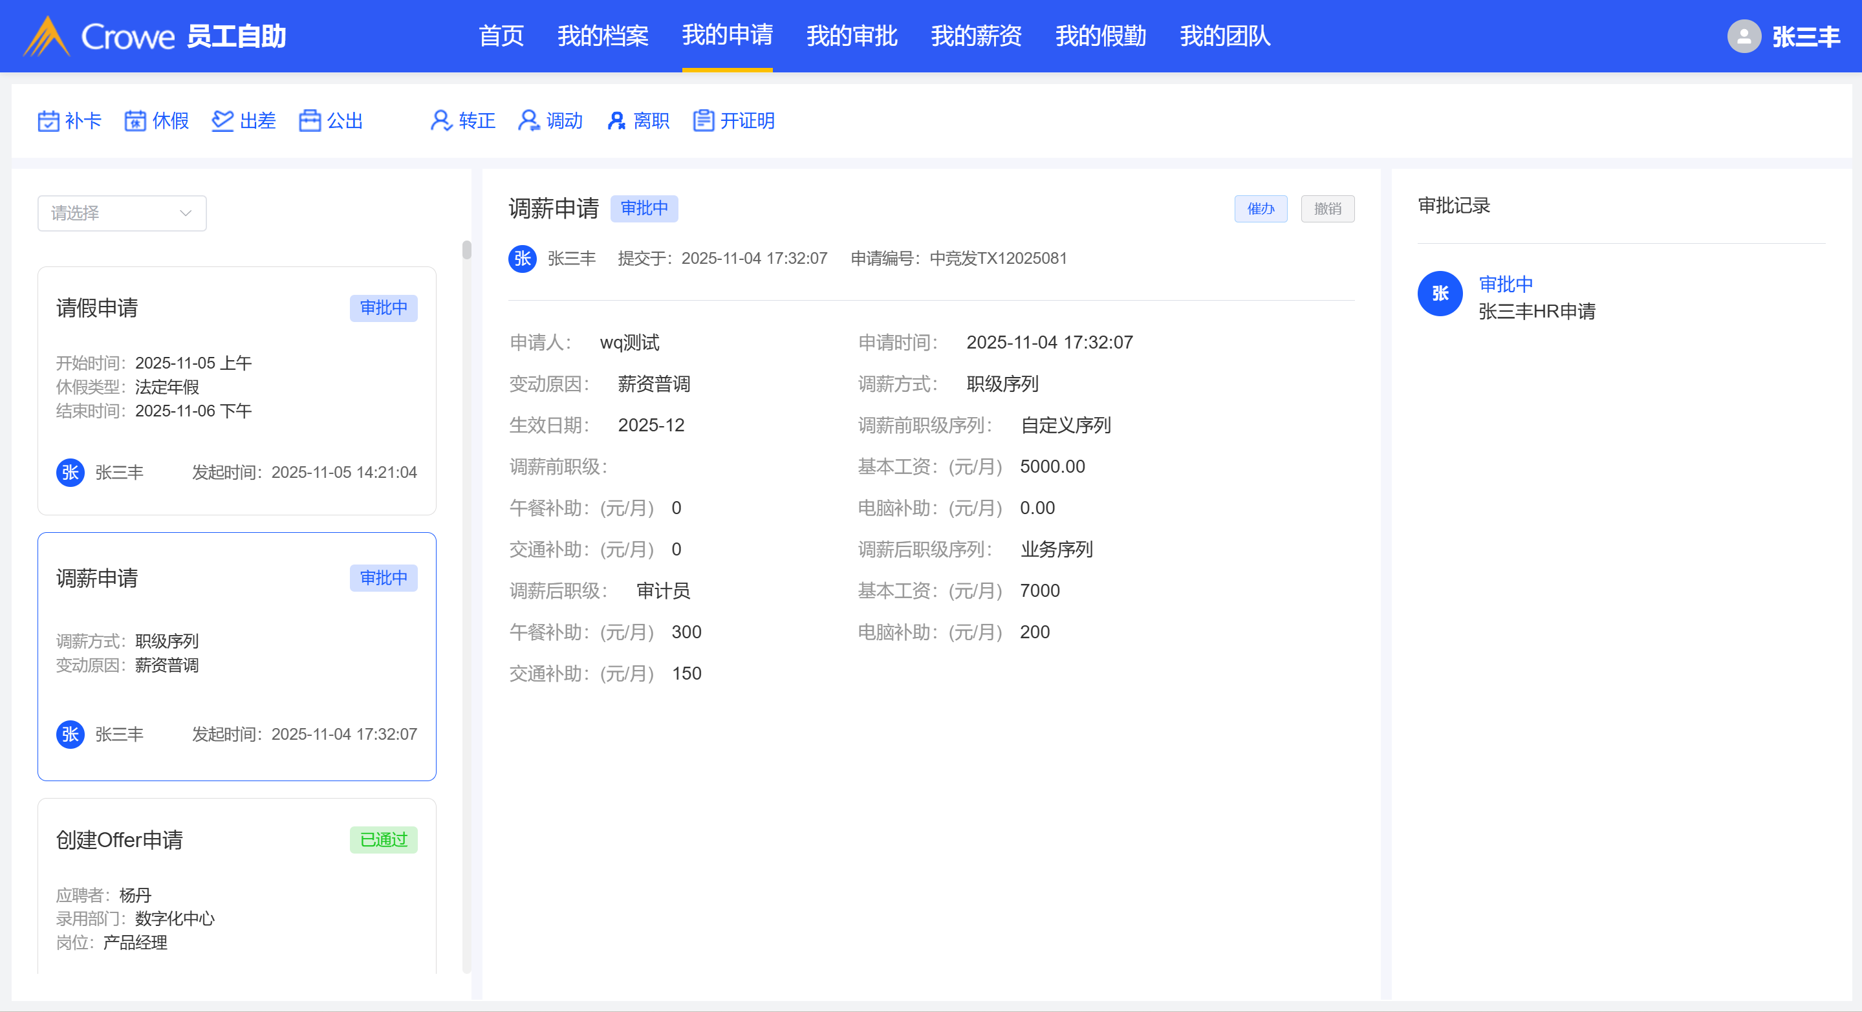The image size is (1862, 1012).
Task: Click the 补卡 calendar-check icon
Action: coord(49,121)
